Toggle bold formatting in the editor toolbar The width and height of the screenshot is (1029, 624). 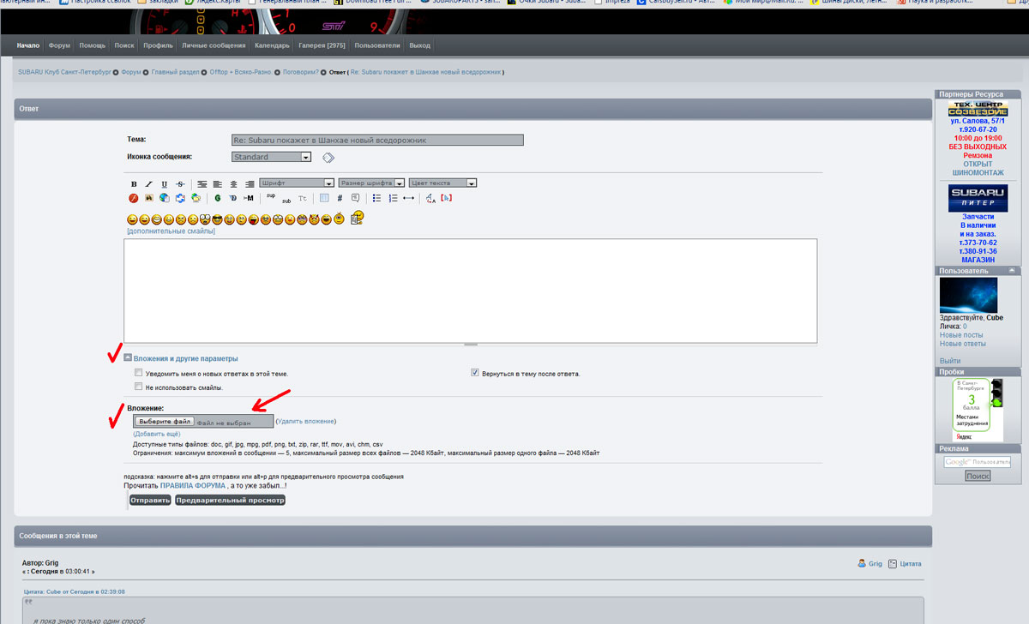click(134, 184)
